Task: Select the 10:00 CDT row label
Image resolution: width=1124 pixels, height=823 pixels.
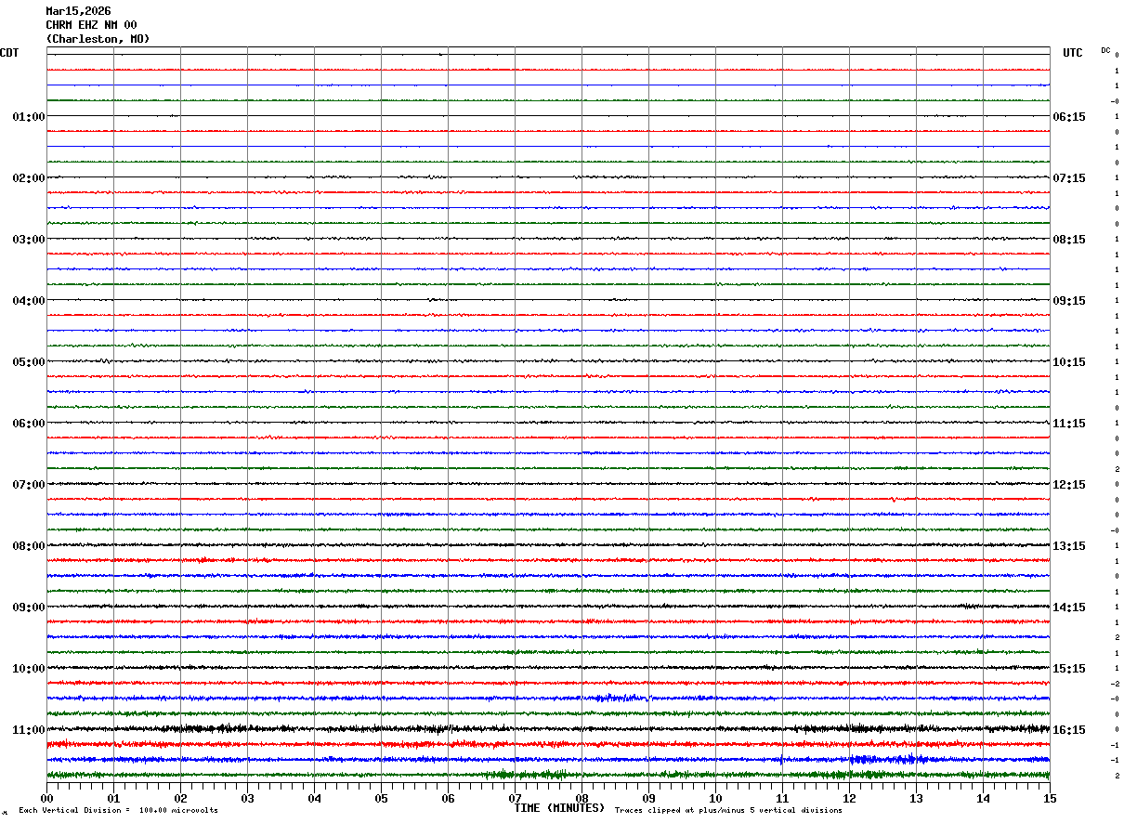Action: [x=29, y=669]
